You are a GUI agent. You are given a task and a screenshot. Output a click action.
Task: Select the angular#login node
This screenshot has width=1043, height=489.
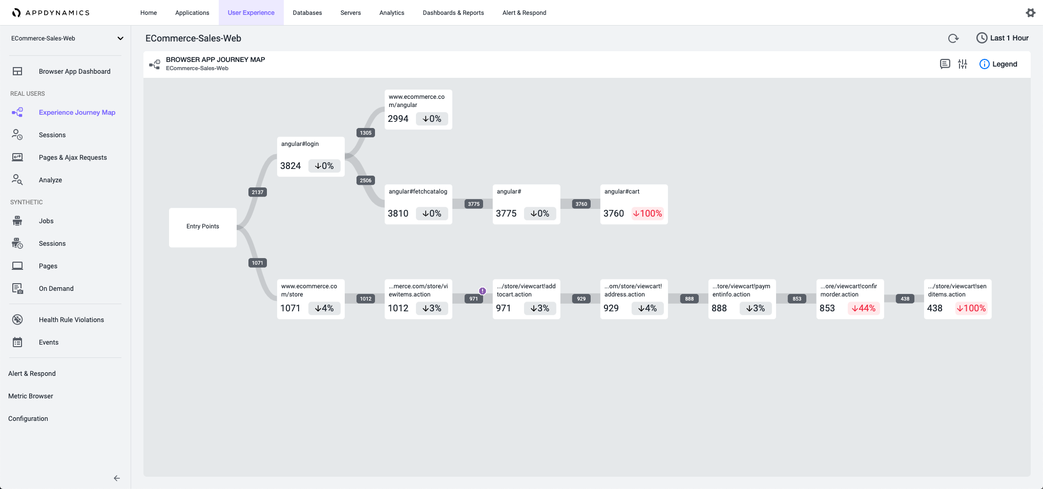(x=310, y=157)
